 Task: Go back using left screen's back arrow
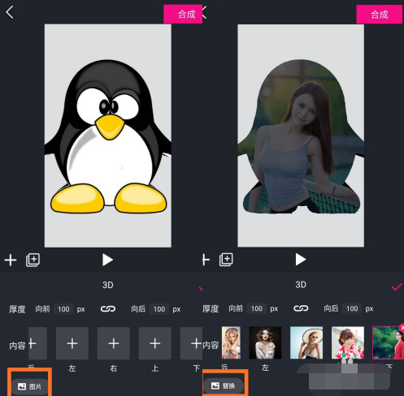click(x=10, y=12)
